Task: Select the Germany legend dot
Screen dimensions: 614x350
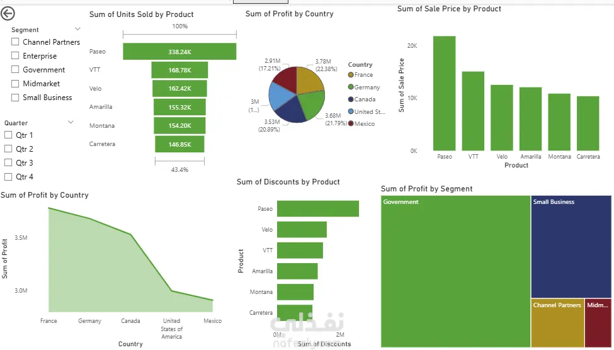Action: pyautogui.click(x=351, y=87)
